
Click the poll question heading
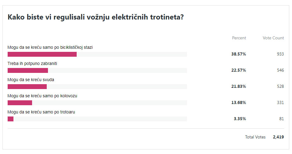[x=95, y=17]
